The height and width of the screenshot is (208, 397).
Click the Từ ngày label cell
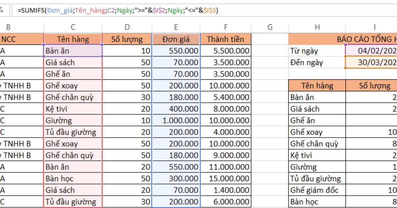click(x=304, y=51)
